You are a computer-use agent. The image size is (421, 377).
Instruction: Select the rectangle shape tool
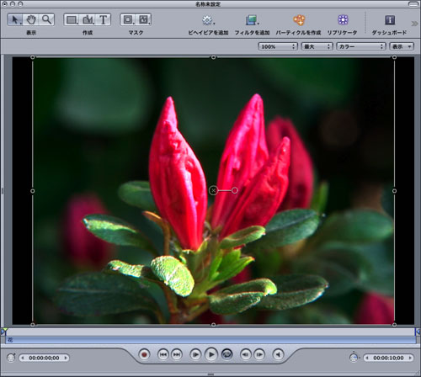pos(72,19)
